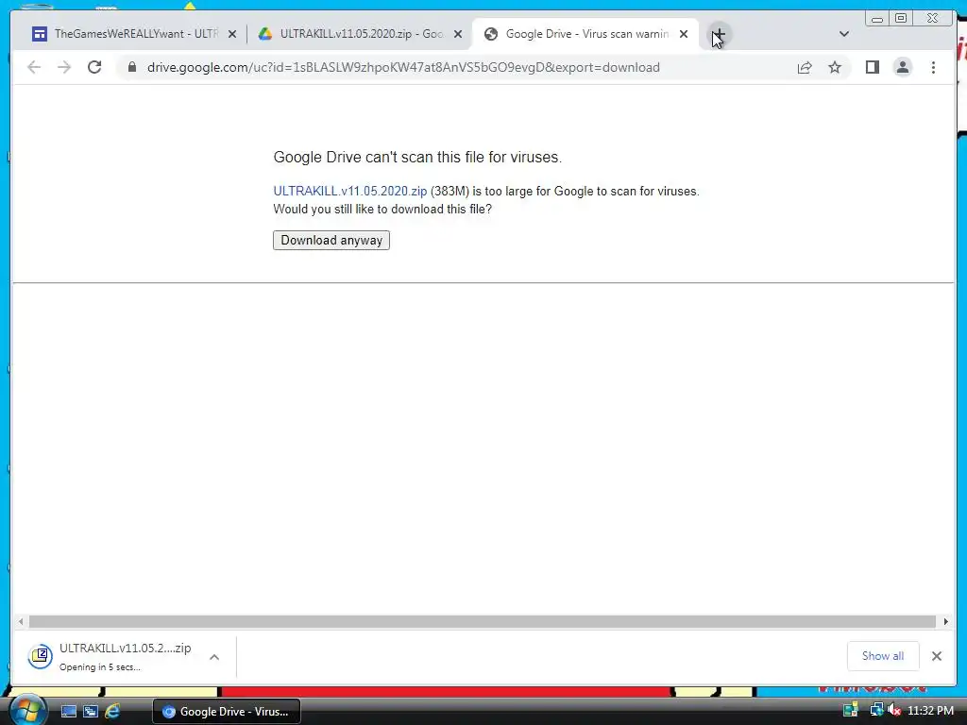The width and height of the screenshot is (967, 725).
Task: Expand download item options chevron
Action: coord(214,657)
